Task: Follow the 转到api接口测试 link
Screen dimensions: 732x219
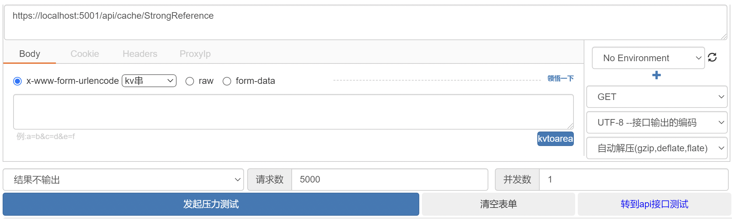Action: 654,204
